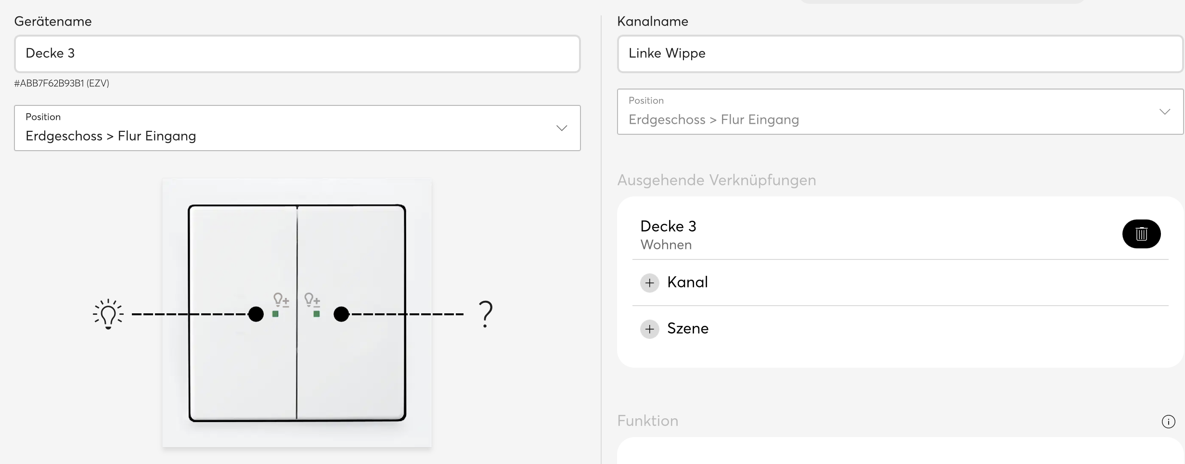The height and width of the screenshot is (464, 1185).
Task: Click dimmer bulb symbol on left rocker
Action: (x=281, y=300)
